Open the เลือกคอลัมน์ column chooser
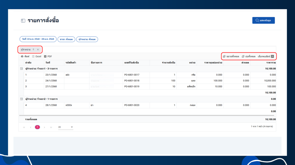The height and width of the screenshot is (165, 295). click(x=266, y=56)
